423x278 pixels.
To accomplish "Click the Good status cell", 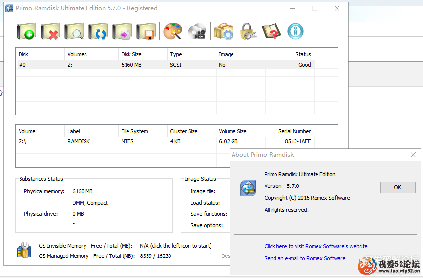I will [x=290, y=65].
